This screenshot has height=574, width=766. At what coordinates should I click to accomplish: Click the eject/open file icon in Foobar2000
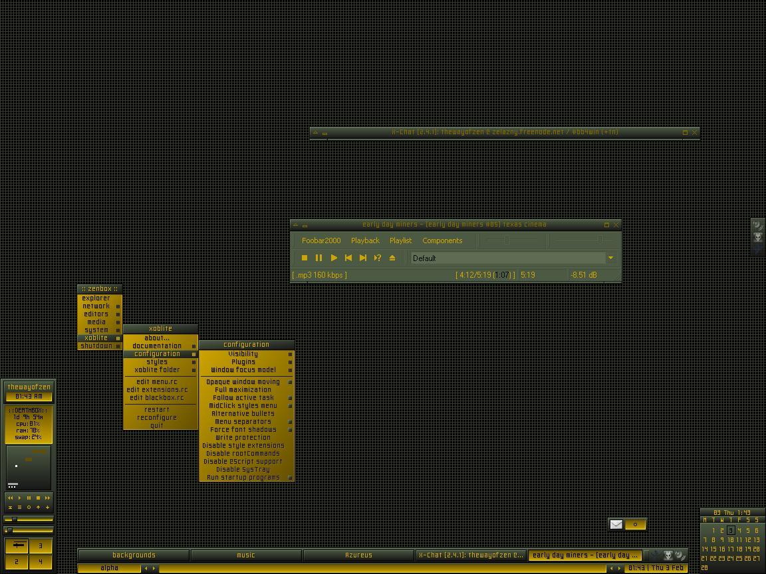click(x=392, y=258)
